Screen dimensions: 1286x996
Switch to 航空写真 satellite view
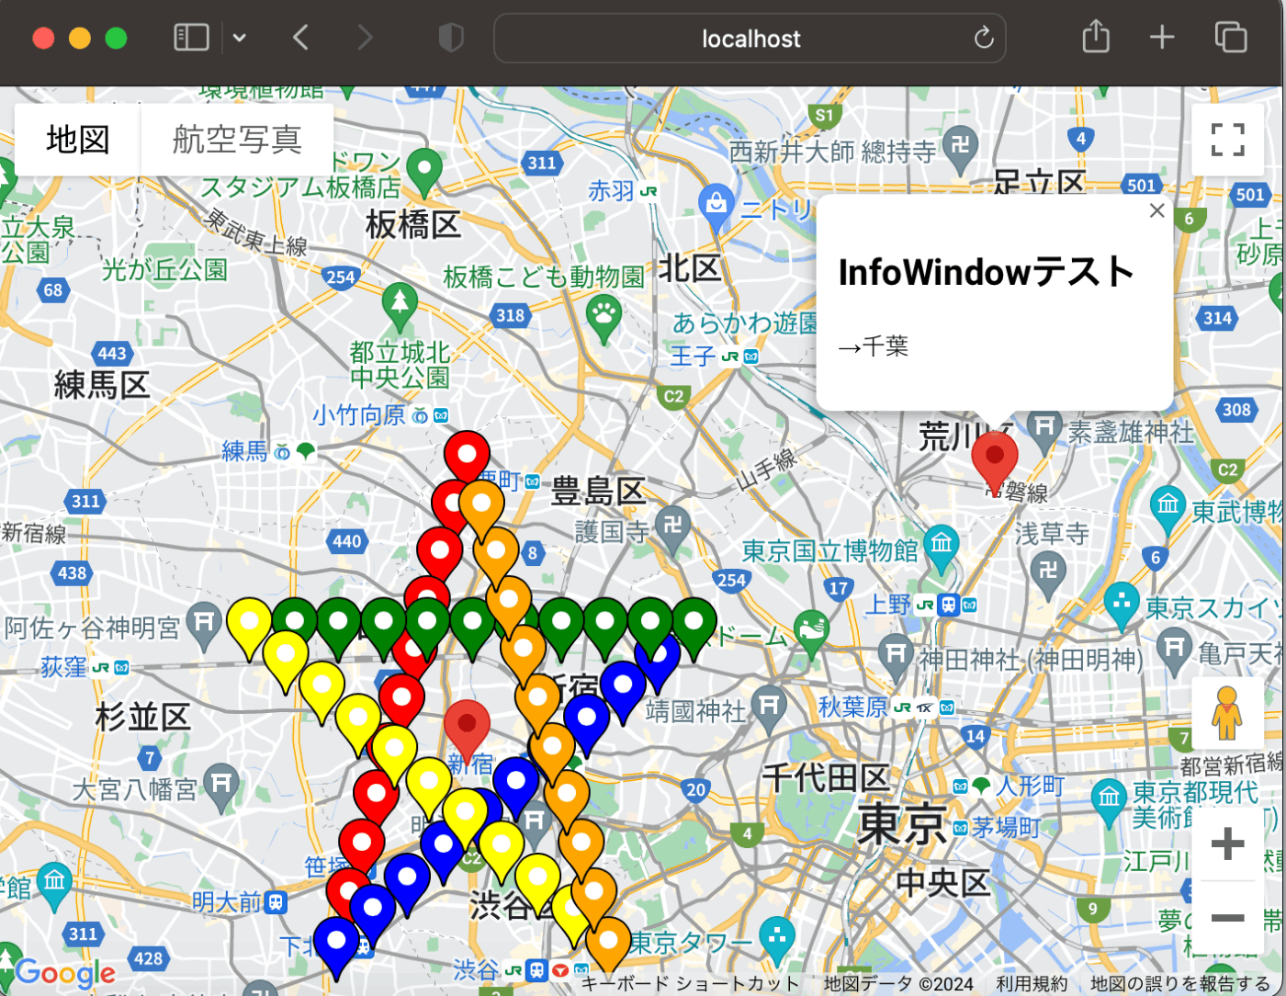point(237,140)
